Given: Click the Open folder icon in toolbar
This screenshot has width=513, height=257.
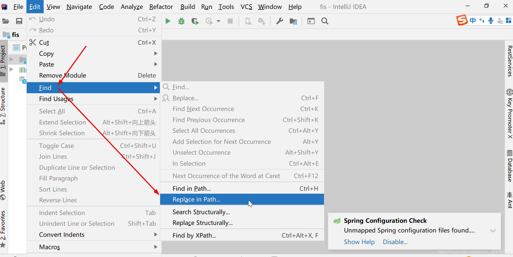Looking at the screenshot, I should point(6,21).
